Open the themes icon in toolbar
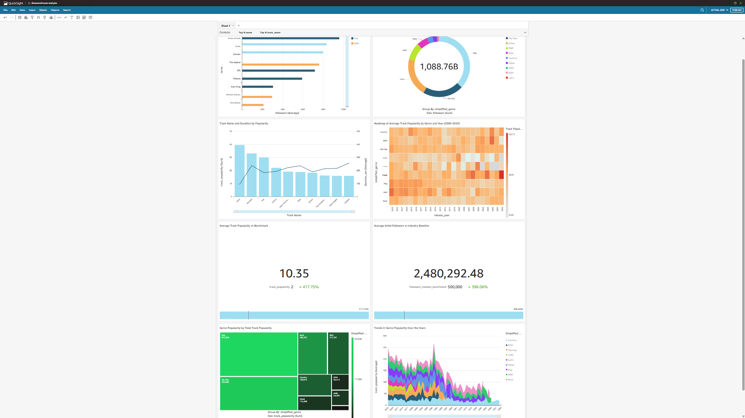 [51, 17]
